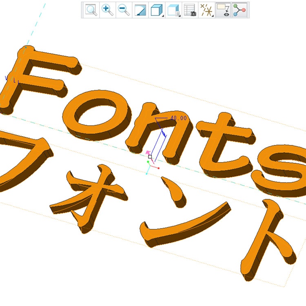The image size is (306, 306).
Task: Click the square depth drag handle
Action: 150,157
